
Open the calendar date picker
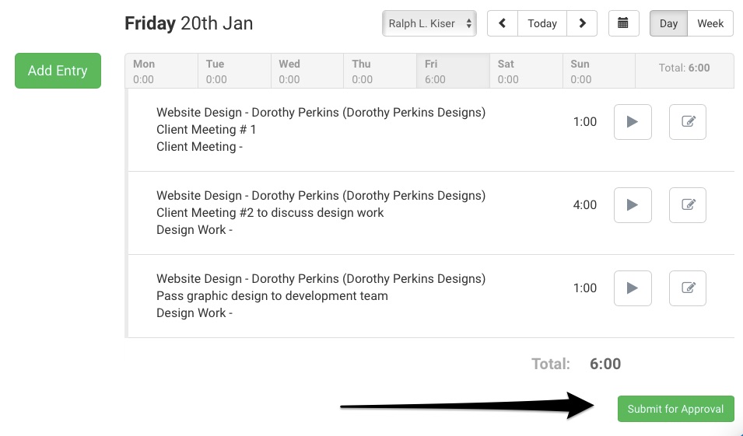click(623, 23)
